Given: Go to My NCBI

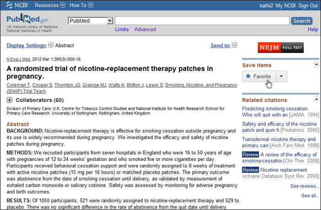Looking at the screenshot, I should 286,5.
